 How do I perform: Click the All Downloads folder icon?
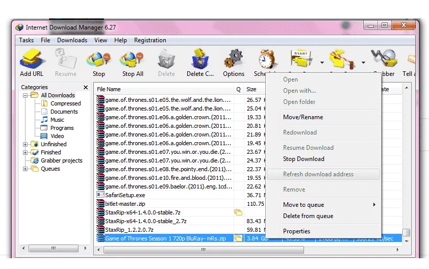pos(35,95)
